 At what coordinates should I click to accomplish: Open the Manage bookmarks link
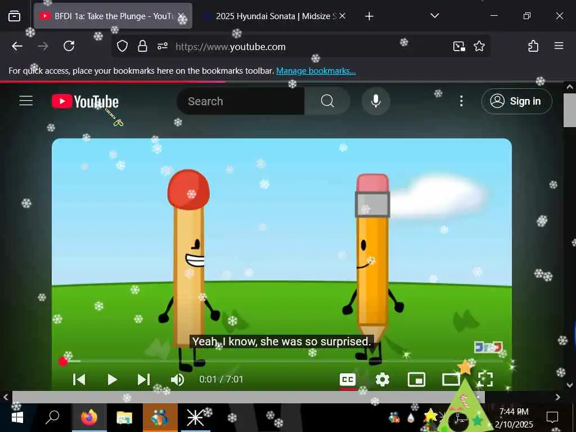[316, 71]
